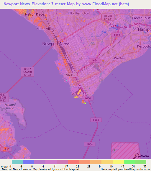Click the Hampton label at map edge
The height and width of the screenshot is (171, 151).
coord(145,29)
